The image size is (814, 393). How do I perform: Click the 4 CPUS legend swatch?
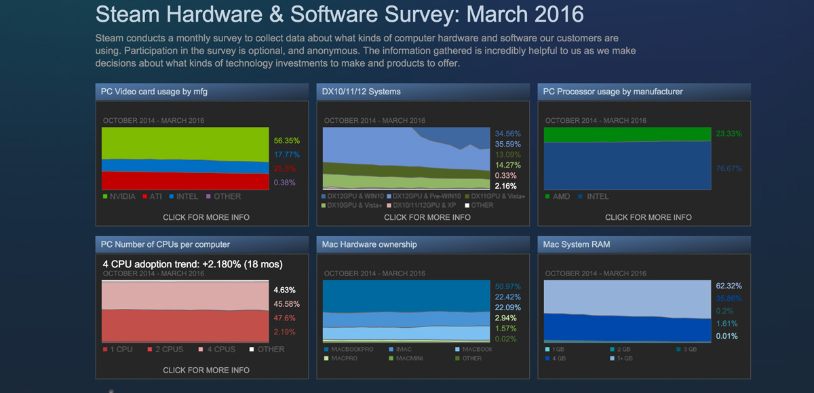click(x=200, y=350)
